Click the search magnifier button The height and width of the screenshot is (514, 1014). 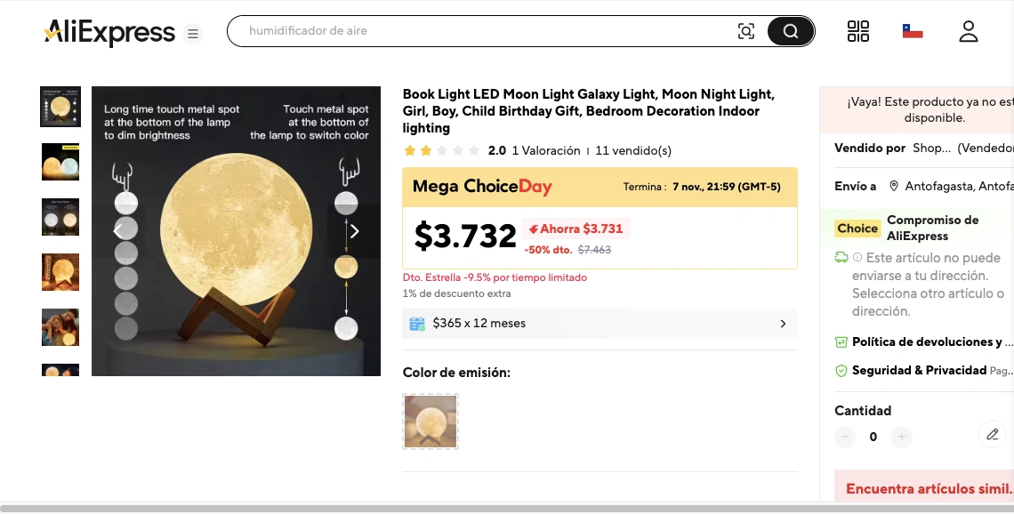791,31
